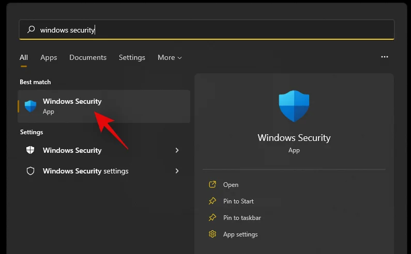Click the outline shield icon

(x=31, y=171)
